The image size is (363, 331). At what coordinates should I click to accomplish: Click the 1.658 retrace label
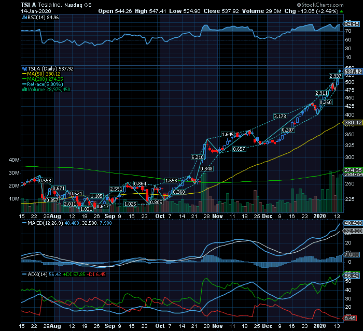click(171, 181)
